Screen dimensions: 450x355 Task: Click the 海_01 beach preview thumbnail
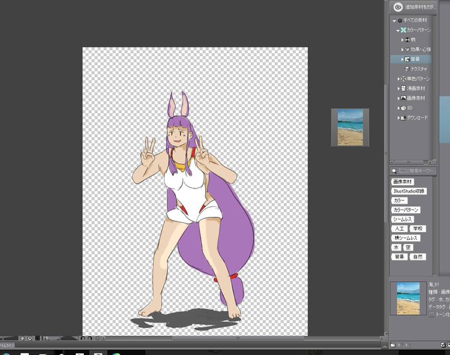point(408,298)
